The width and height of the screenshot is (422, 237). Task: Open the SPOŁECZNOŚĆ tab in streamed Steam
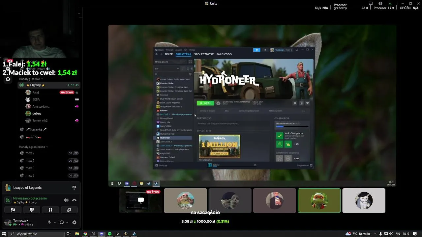coord(204,54)
